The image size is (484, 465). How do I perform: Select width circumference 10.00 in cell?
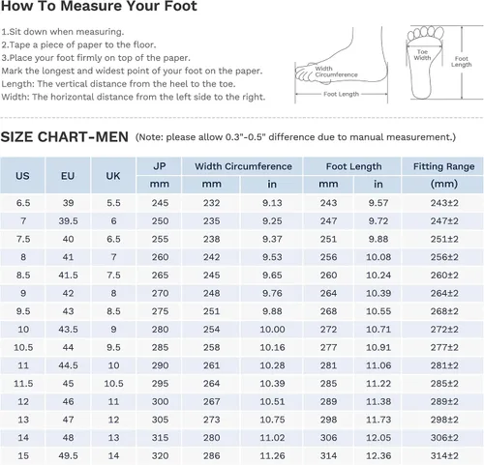(272, 330)
